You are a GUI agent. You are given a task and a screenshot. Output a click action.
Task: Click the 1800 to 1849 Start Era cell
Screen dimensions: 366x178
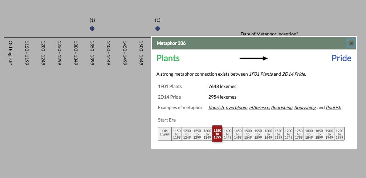tap(309, 134)
